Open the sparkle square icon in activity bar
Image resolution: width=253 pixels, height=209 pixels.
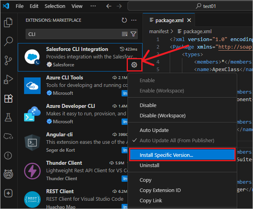[8, 193]
